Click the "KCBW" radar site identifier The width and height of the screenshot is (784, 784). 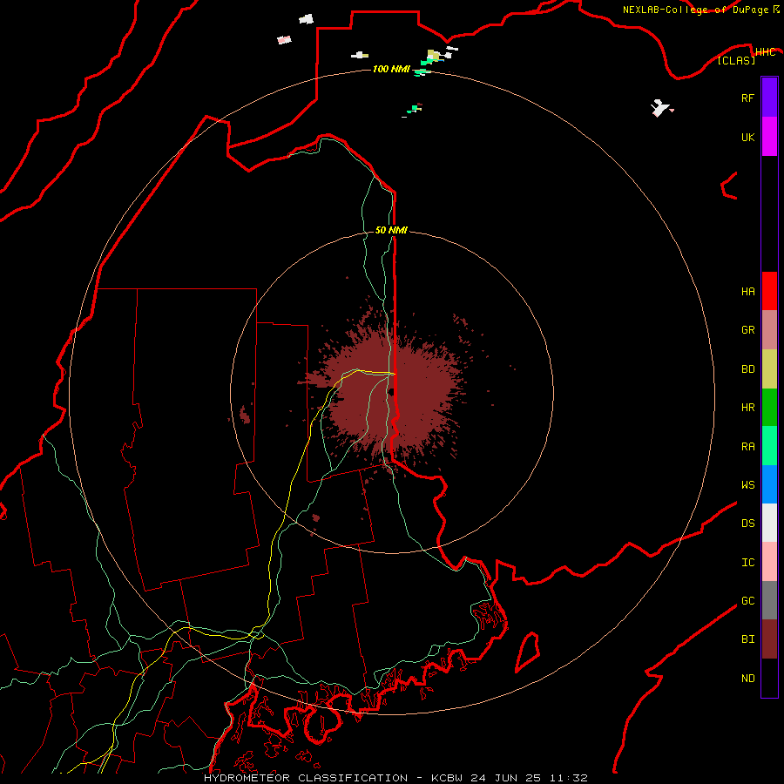[447, 778]
